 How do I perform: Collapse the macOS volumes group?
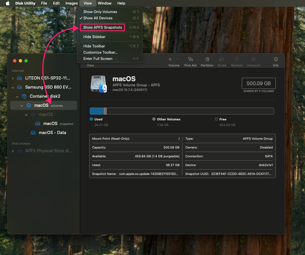(22, 106)
